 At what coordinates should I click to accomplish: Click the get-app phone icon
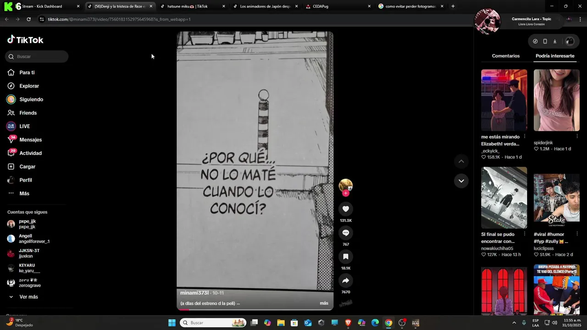click(545, 41)
